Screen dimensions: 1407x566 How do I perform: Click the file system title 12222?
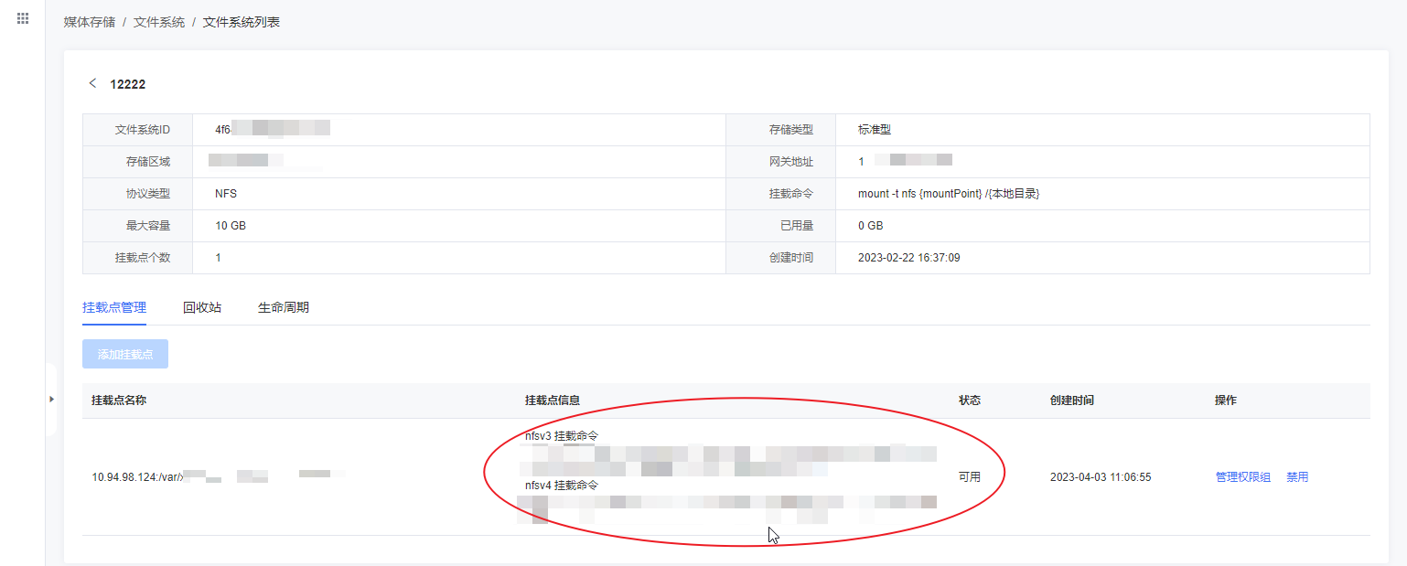click(127, 84)
